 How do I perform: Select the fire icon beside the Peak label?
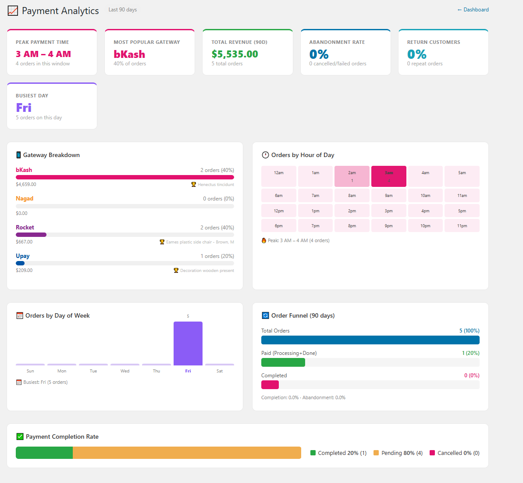pyautogui.click(x=263, y=240)
